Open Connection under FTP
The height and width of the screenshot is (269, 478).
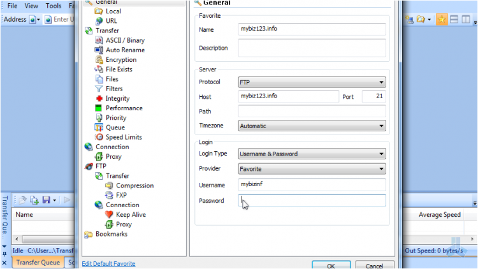(122, 205)
